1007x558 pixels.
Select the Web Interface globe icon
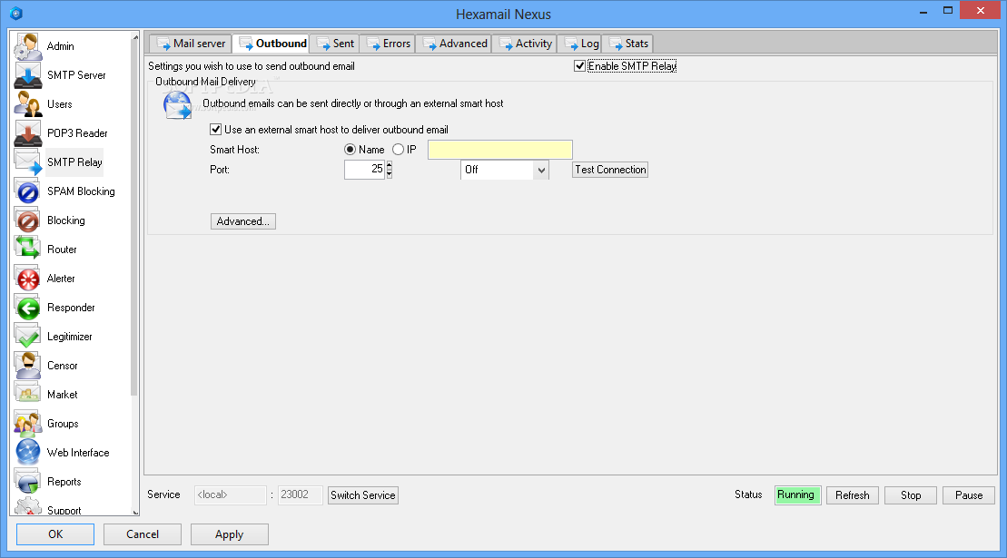point(27,452)
